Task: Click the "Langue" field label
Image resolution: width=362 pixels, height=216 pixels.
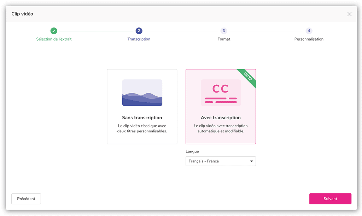Action: tap(192, 151)
